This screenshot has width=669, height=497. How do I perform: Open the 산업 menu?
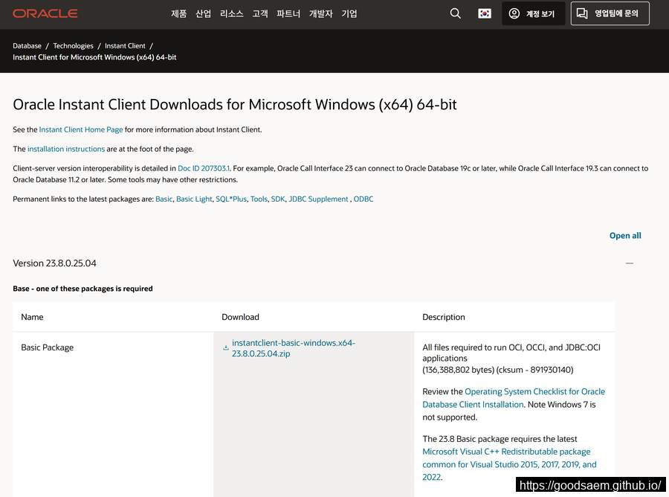click(203, 13)
